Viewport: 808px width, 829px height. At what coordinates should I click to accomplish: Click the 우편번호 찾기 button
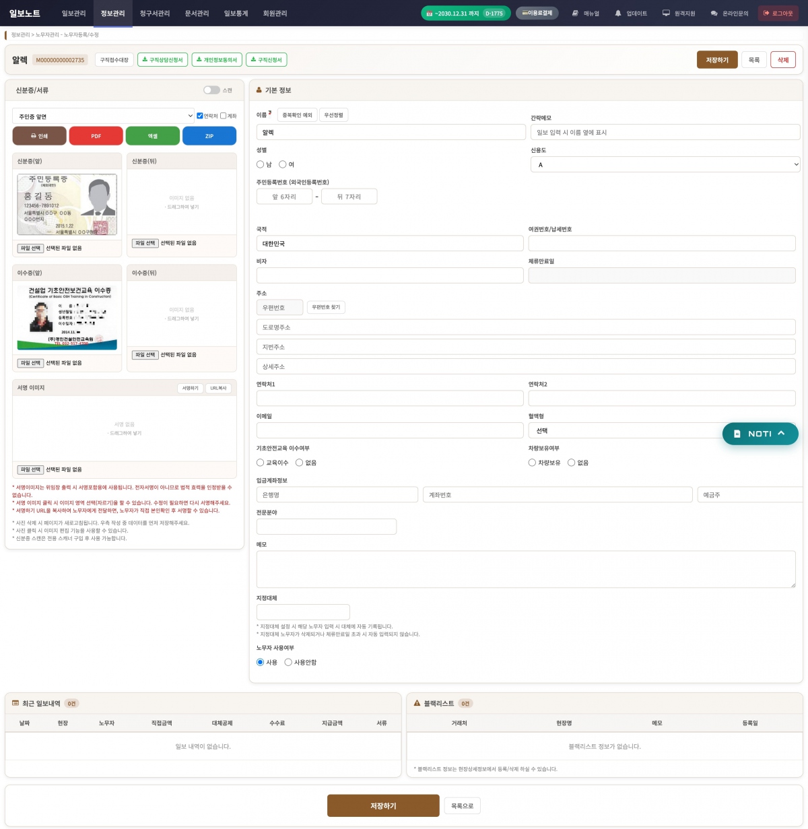326,307
